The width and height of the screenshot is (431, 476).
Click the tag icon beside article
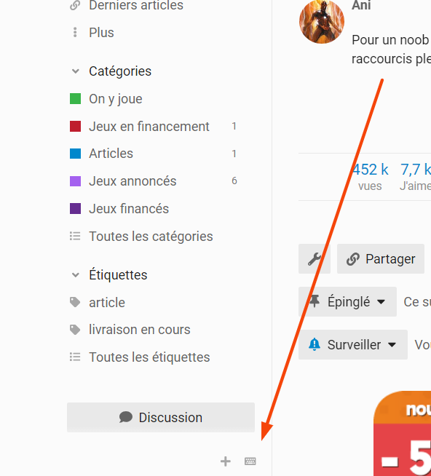coord(75,302)
